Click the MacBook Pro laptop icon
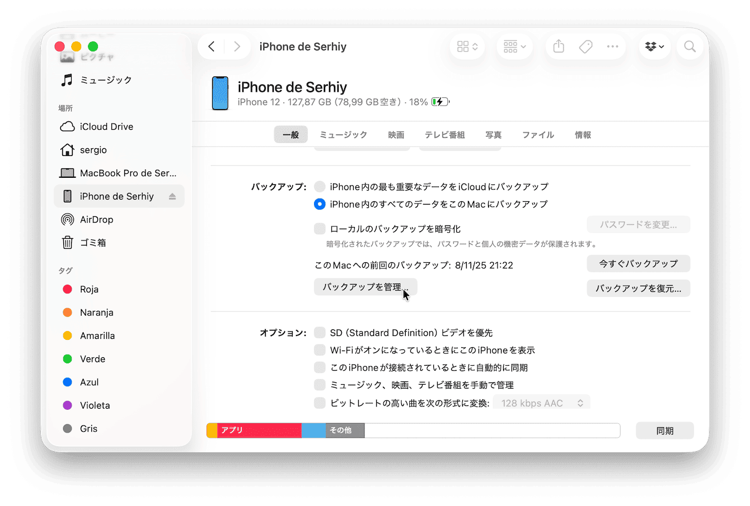This screenshot has width=750, height=506. (x=67, y=173)
